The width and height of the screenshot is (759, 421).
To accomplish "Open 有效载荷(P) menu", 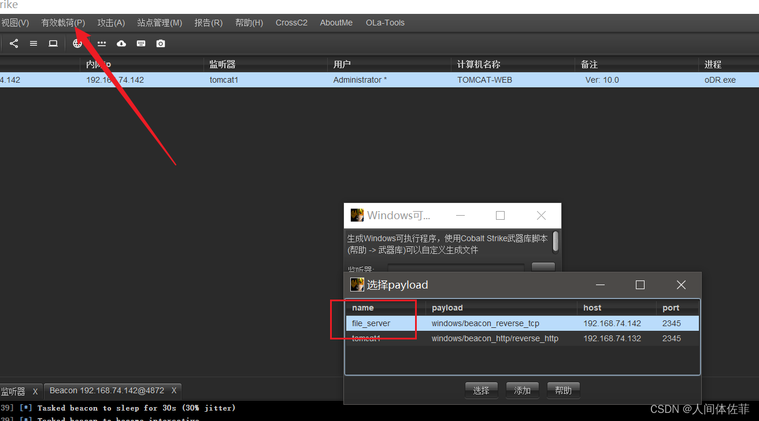I will tap(63, 23).
